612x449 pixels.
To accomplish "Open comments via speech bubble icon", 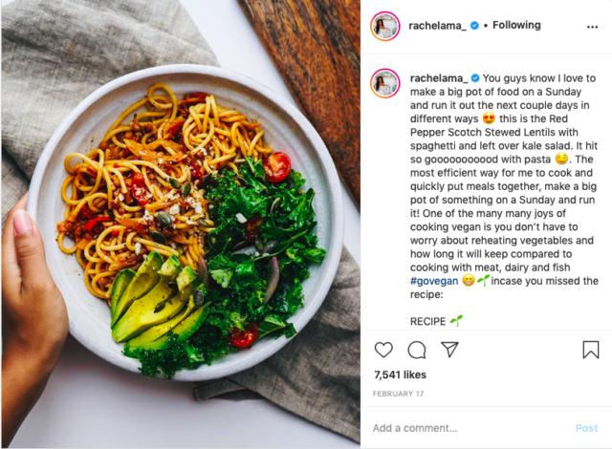I will 417,350.
